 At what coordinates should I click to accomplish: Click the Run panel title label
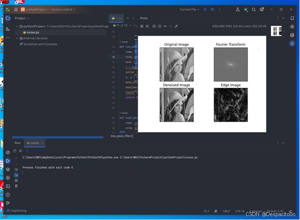click(x=17, y=143)
